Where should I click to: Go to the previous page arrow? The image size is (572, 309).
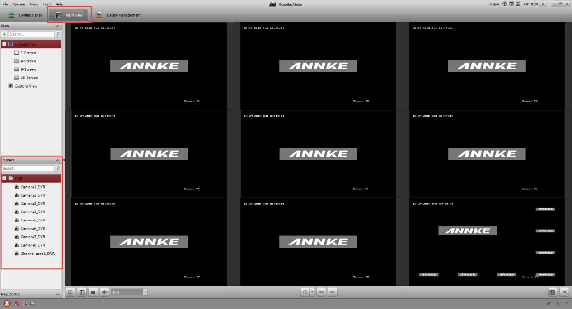[x=321, y=292]
